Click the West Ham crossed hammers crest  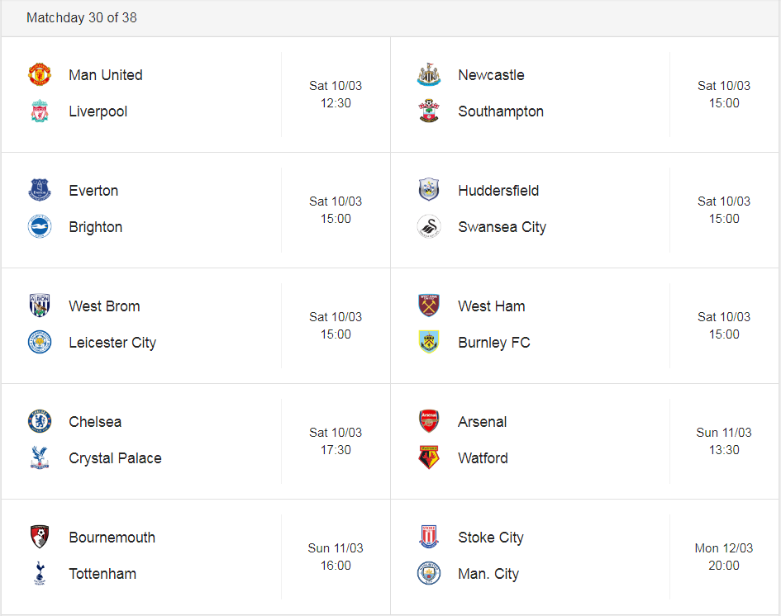(x=429, y=306)
